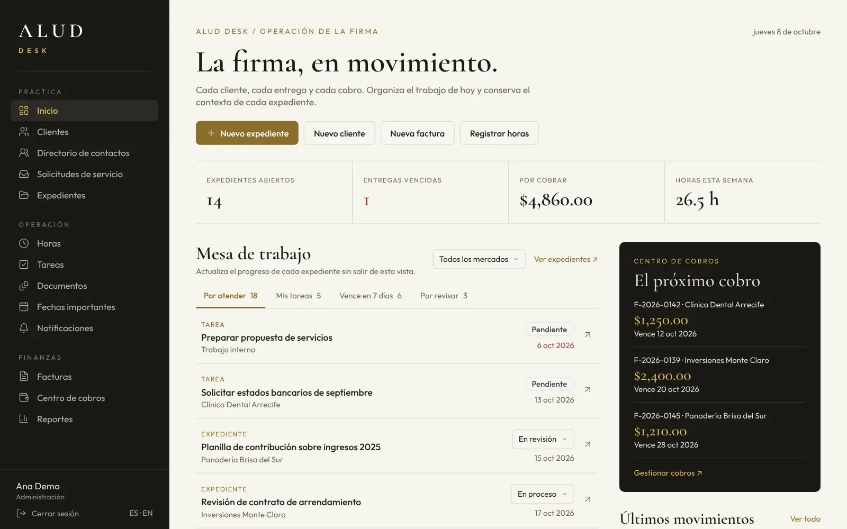Expand the Todos los mercados dropdown
Image resolution: width=847 pixels, height=529 pixels.
tap(479, 259)
